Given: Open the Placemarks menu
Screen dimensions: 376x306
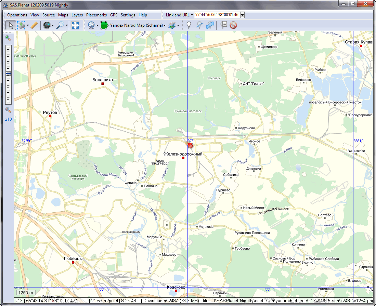Looking at the screenshot, I should click(96, 15).
